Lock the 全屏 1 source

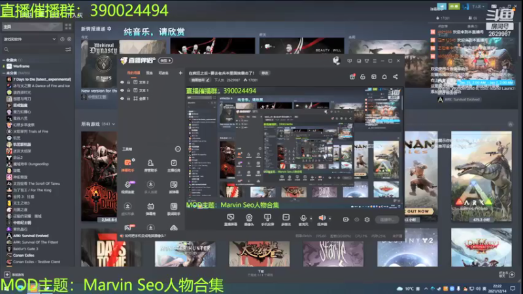[x=128, y=99]
